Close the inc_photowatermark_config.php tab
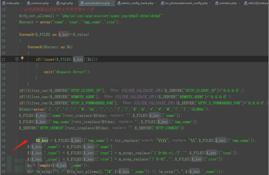Screen dimensions: 269x175 pyautogui.click(x=210, y=3)
